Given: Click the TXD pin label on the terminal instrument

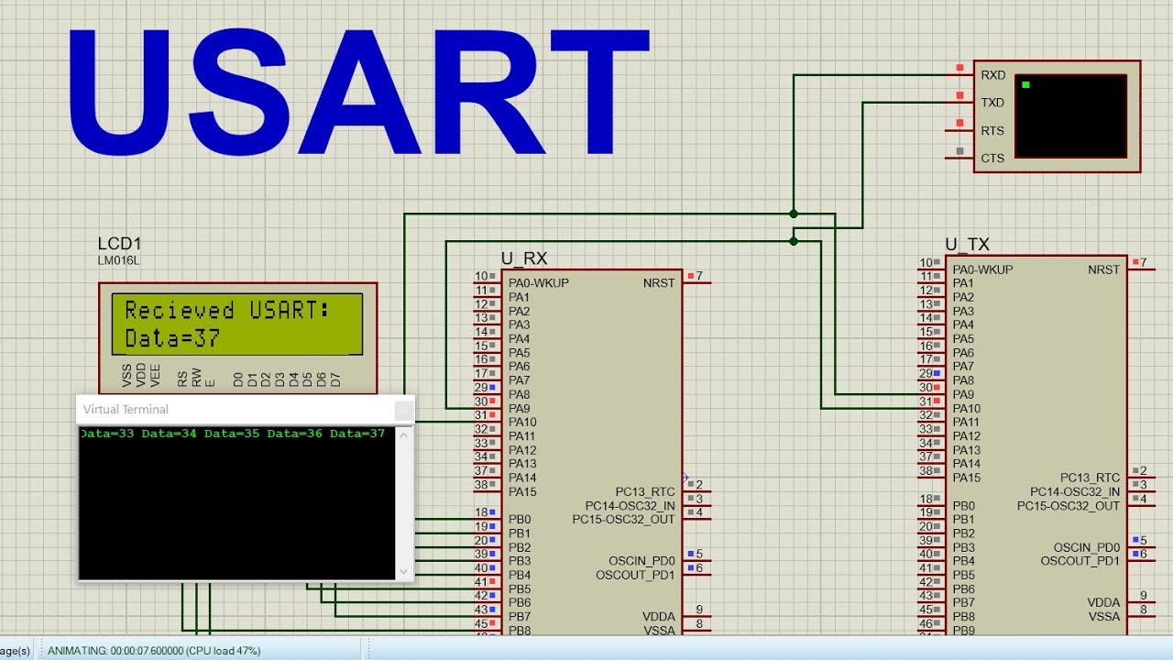Looking at the screenshot, I should [x=992, y=103].
